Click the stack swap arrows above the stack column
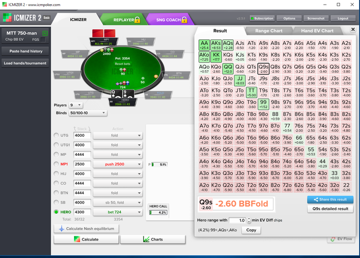Screen dimensions: 360x258 [x=82, y=129]
